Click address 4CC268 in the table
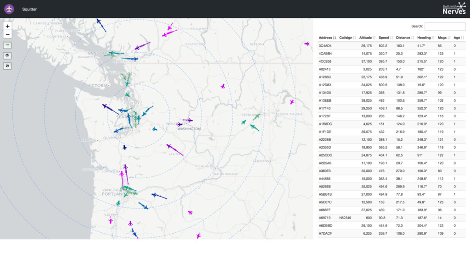 pyautogui.click(x=325, y=61)
